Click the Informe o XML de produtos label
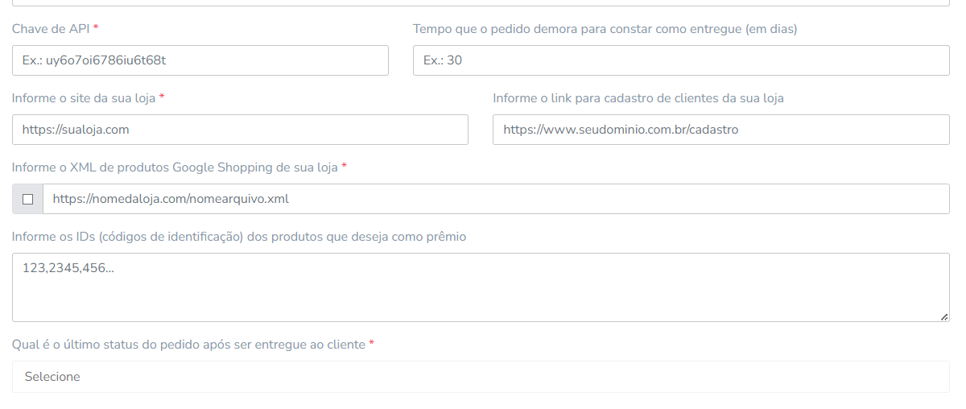The image size is (966, 409). coord(175,167)
